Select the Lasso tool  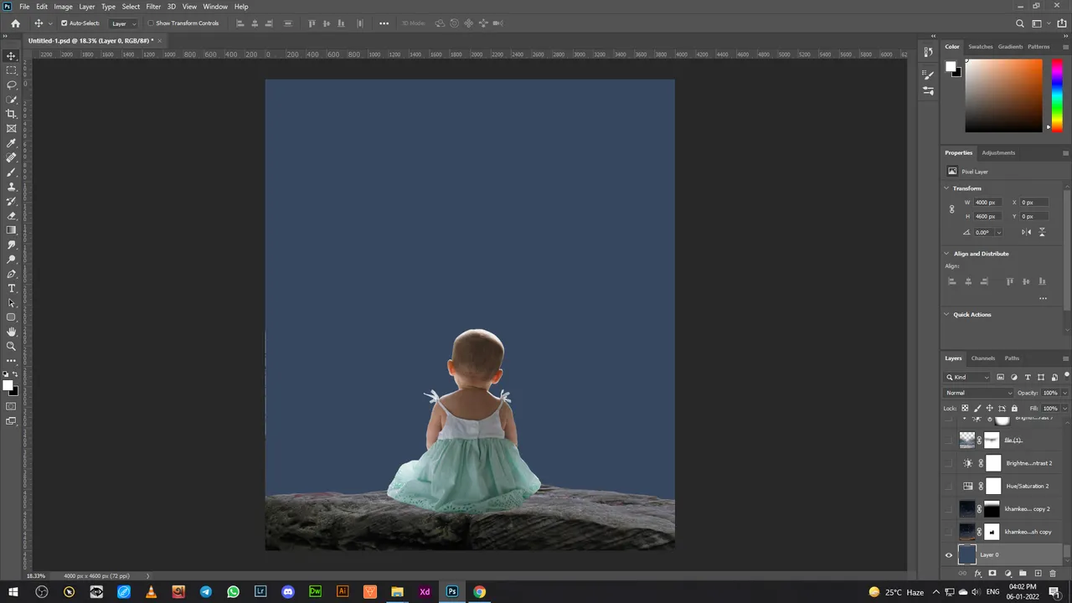11,85
